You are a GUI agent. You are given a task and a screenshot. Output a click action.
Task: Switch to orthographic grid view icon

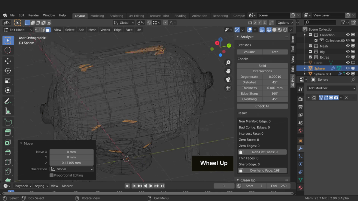(228, 88)
